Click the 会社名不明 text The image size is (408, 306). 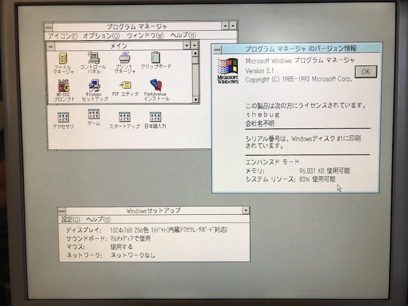pos(260,123)
